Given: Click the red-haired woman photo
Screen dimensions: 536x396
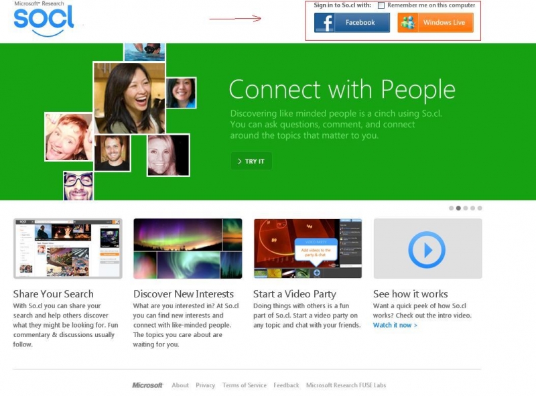Looking at the screenshot, I should [69, 137].
